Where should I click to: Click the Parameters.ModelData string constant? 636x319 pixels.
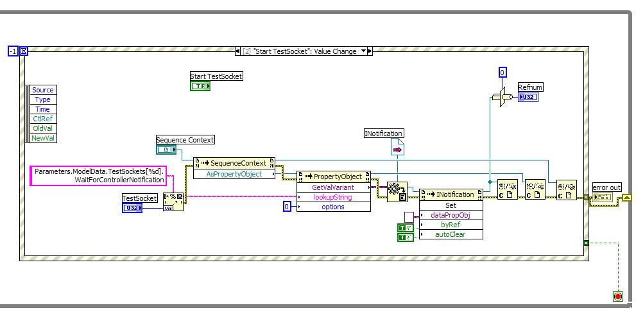coord(99,175)
